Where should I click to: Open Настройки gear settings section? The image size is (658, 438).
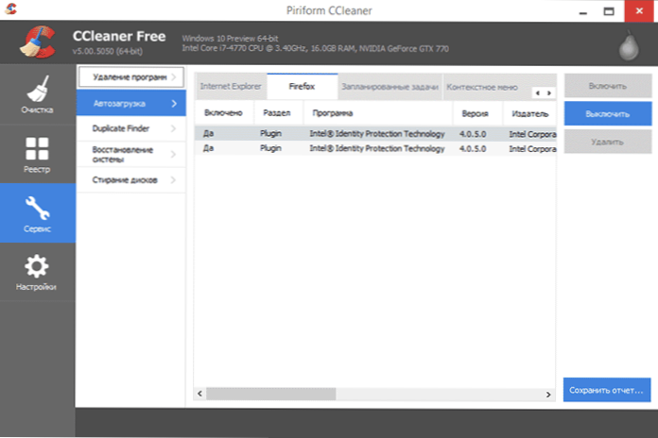point(38,272)
